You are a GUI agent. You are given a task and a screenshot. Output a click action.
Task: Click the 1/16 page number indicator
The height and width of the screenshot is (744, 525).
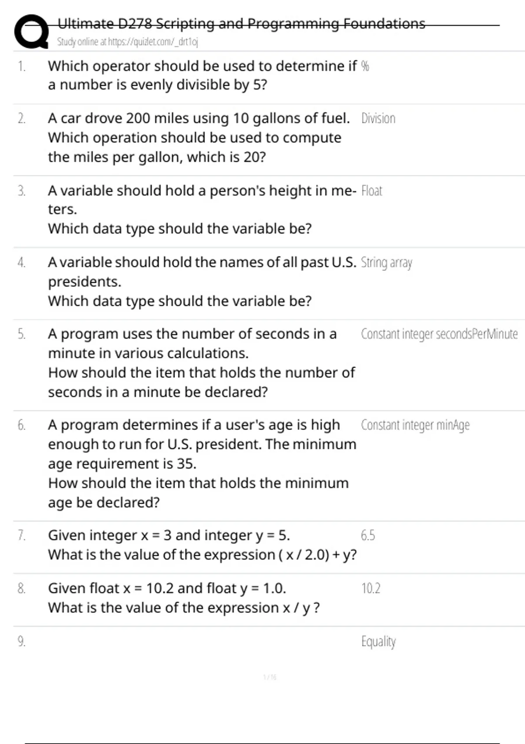269,677
